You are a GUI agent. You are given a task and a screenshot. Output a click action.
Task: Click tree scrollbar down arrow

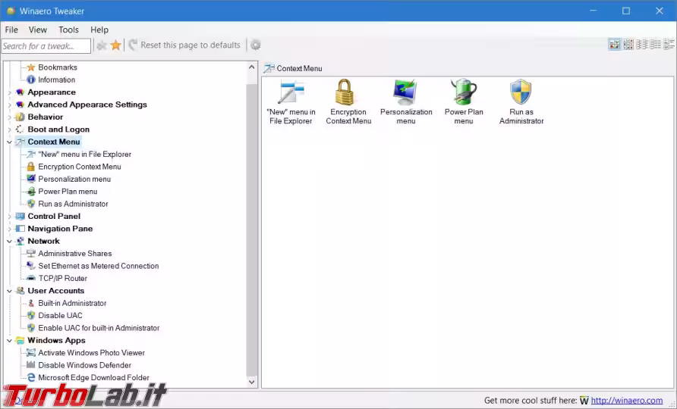pyautogui.click(x=252, y=382)
